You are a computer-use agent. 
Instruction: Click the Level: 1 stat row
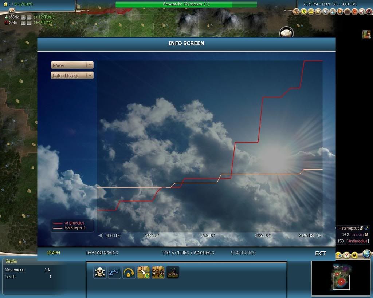click(28, 277)
